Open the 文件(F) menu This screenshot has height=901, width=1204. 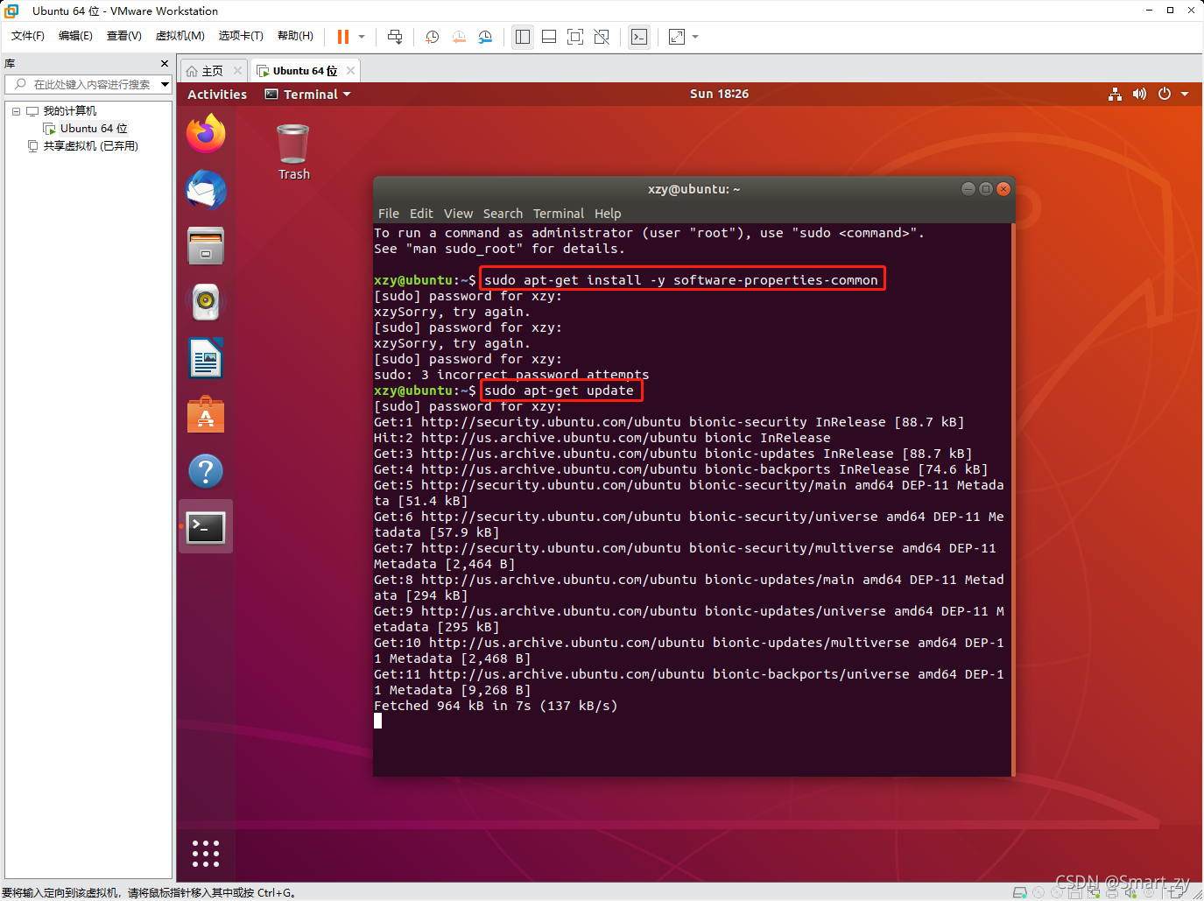click(28, 36)
